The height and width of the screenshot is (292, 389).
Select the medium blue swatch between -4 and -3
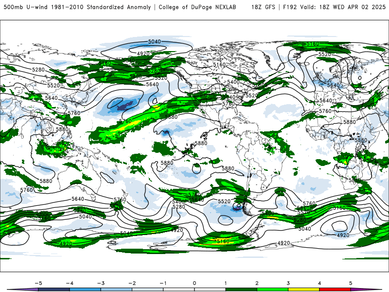[85, 290]
